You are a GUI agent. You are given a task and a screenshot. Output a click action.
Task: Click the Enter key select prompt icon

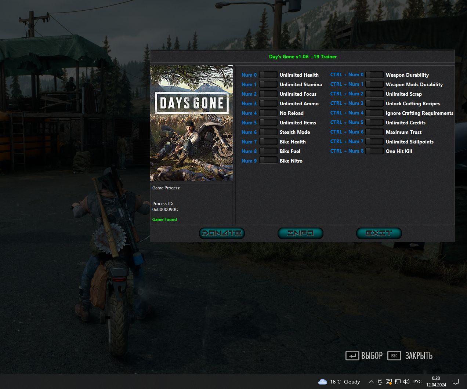pyautogui.click(x=352, y=356)
